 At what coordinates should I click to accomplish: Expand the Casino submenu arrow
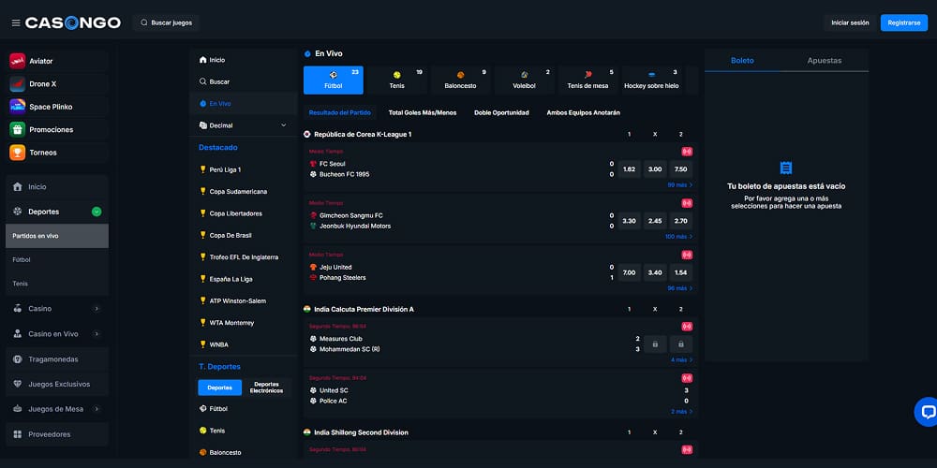(x=97, y=309)
